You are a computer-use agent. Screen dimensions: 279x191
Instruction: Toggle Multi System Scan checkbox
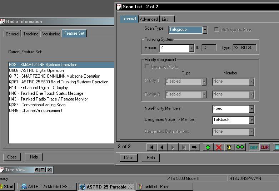(216, 30)
